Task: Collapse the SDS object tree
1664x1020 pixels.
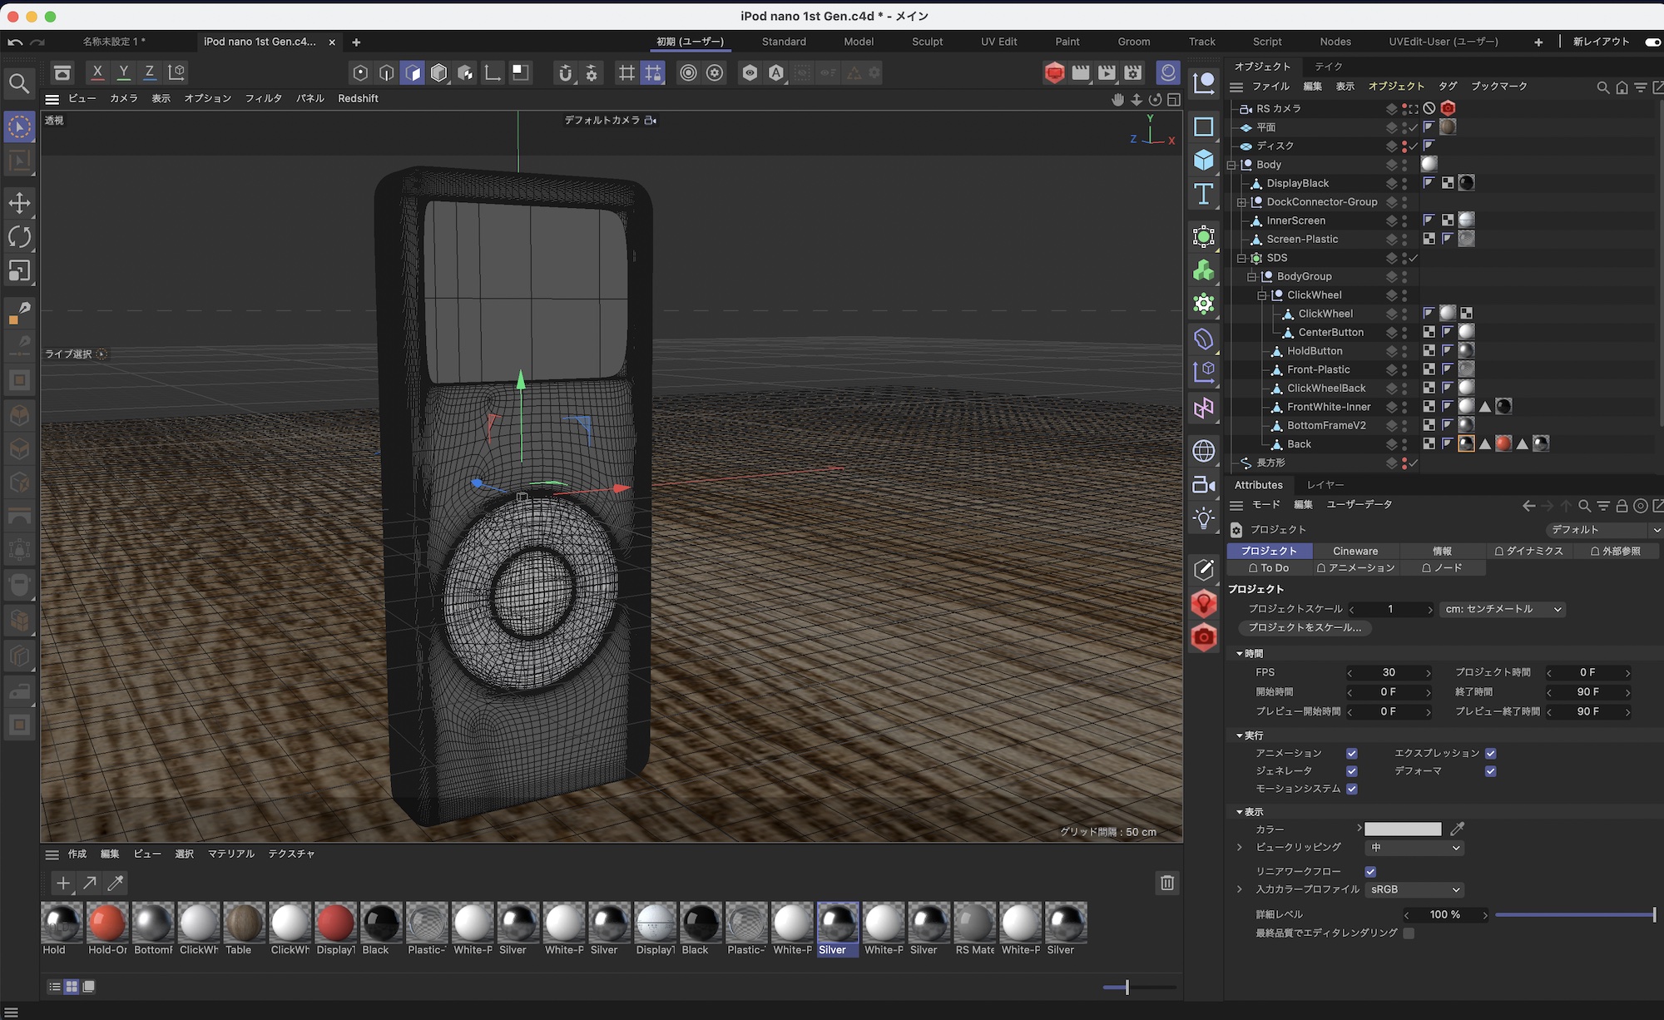Action: coord(1241,258)
